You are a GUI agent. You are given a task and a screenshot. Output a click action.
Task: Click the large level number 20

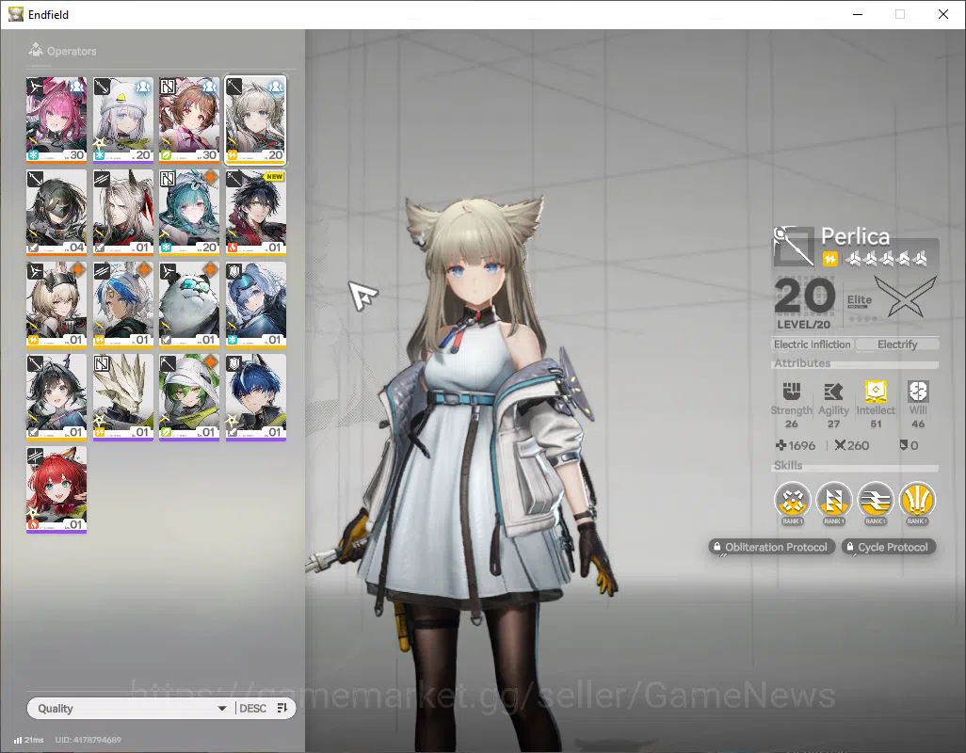(x=805, y=296)
